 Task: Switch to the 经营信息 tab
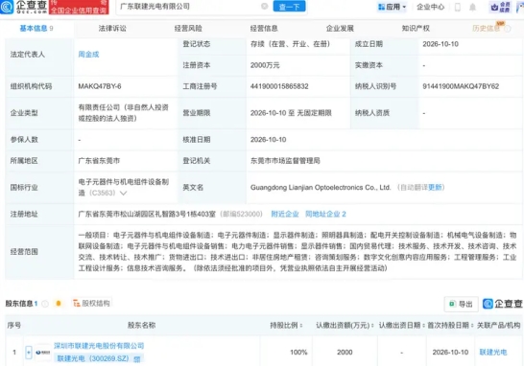coord(264,29)
